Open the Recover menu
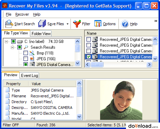This screenshot has width=160, height=129. pyautogui.click(x=22, y=14)
